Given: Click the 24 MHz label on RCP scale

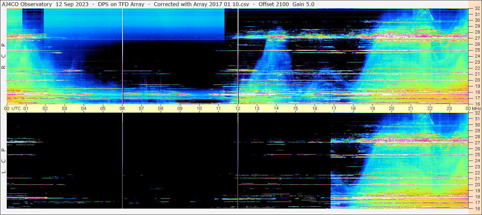Looking at the screenshot, I should [x=477, y=56].
